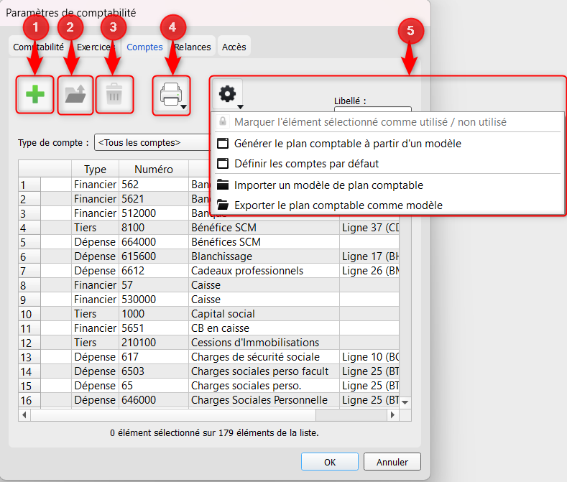Select Charges de sécurité sociale cell

(x=264, y=357)
